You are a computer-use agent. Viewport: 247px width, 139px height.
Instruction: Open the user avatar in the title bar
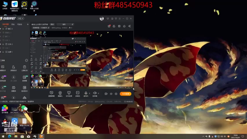(102, 19)
